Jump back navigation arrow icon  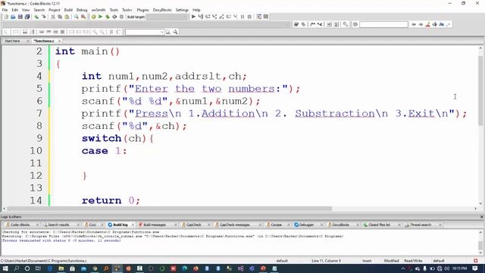coord(414,24)
